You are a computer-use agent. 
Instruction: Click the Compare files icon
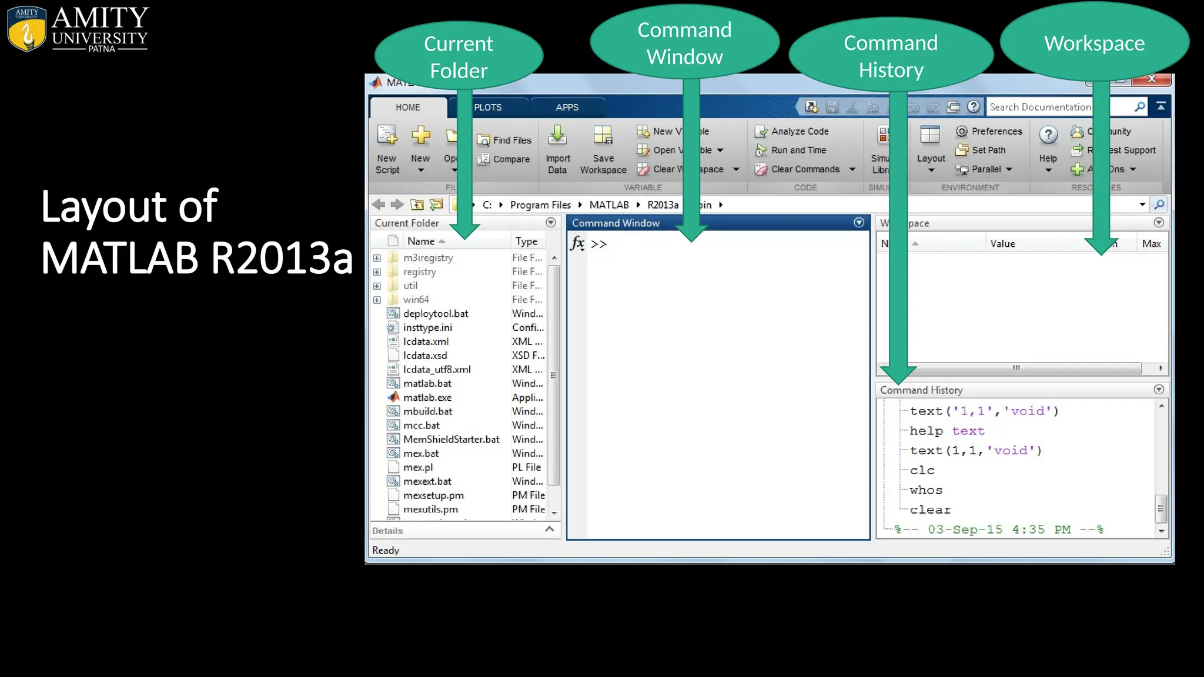pos(483,159)
